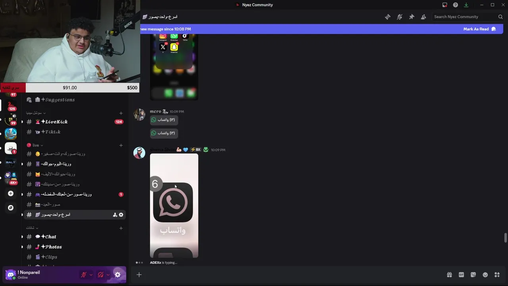
Task: Click mero username in chat
Action: coord(155,112)
